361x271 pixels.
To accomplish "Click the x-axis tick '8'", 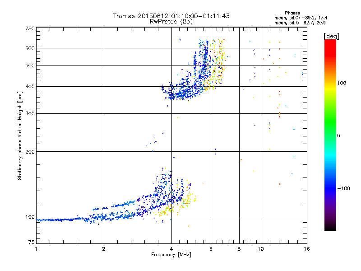I will click(239, 249).
